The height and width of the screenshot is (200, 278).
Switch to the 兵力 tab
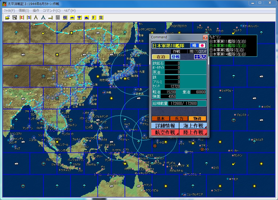tap(179, 119)
